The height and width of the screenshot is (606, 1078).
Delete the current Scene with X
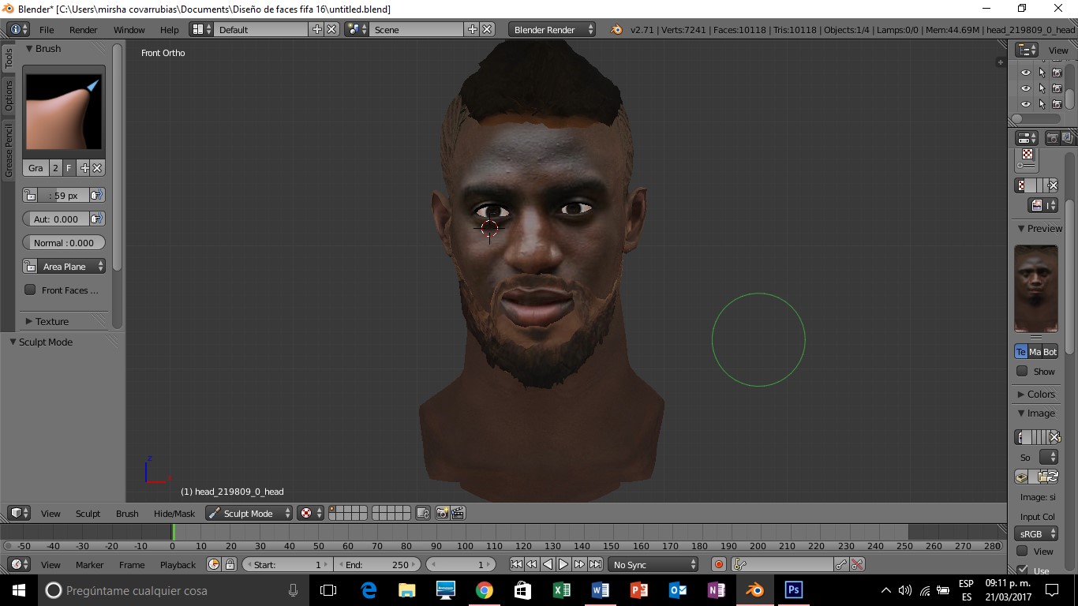tap(487, 29)
